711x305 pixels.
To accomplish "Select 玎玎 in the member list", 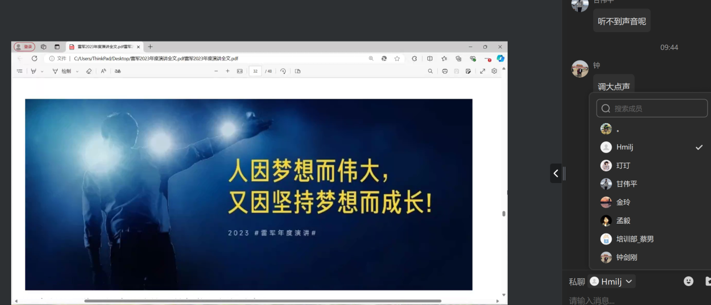I will click(x=651, y=165).
